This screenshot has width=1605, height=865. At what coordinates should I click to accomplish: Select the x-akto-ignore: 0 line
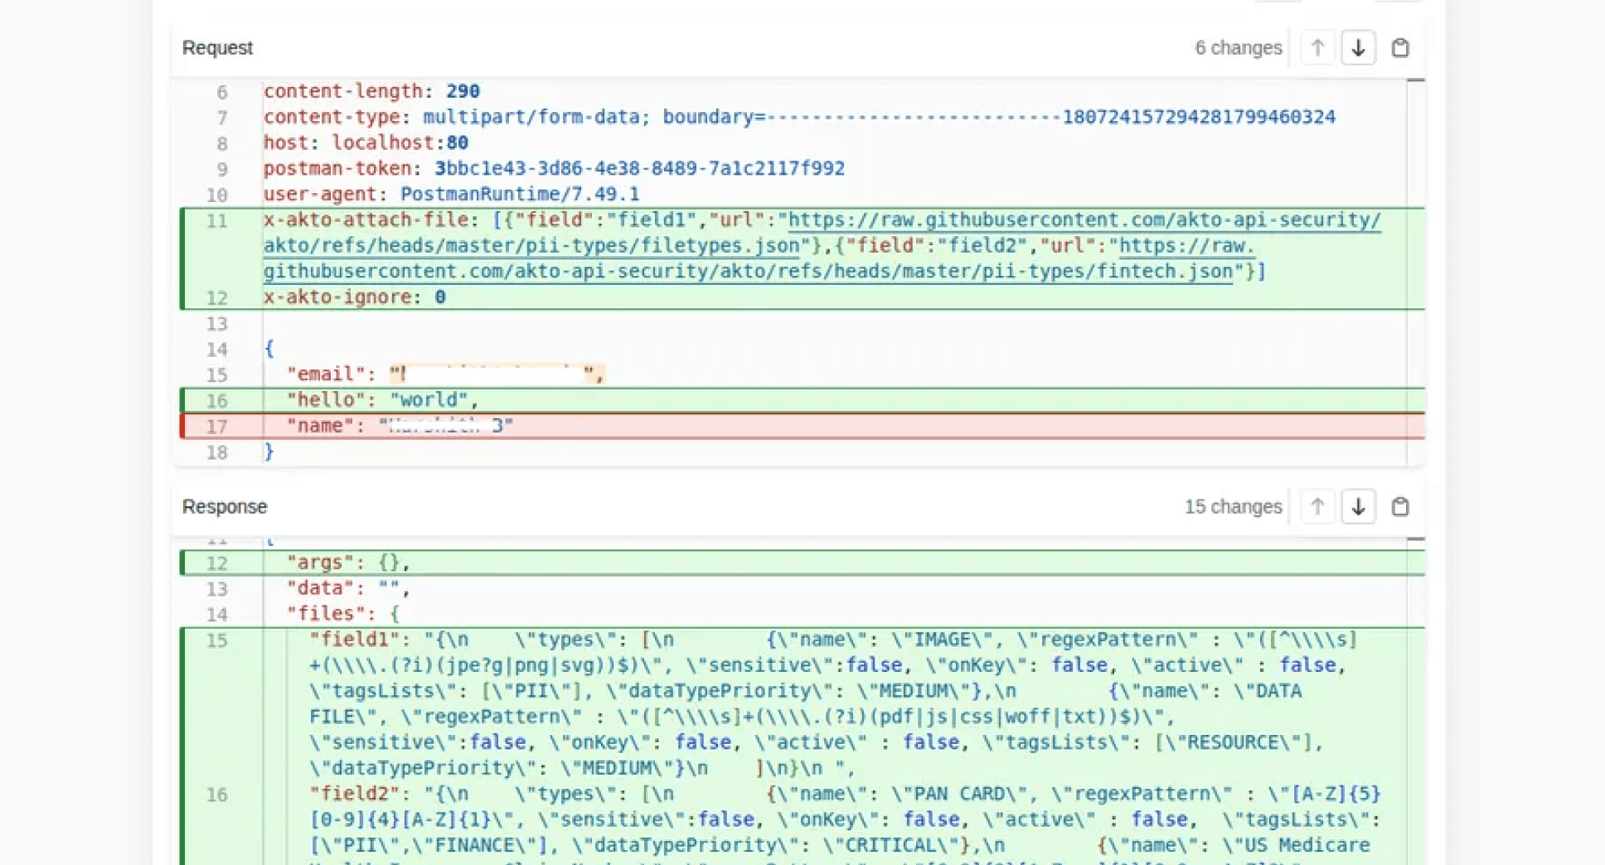click(355, 297)
